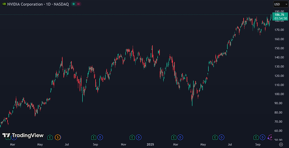The image size is (289, 148).
Task: Click the 120.00 price axis label
Action: point(279,76)
